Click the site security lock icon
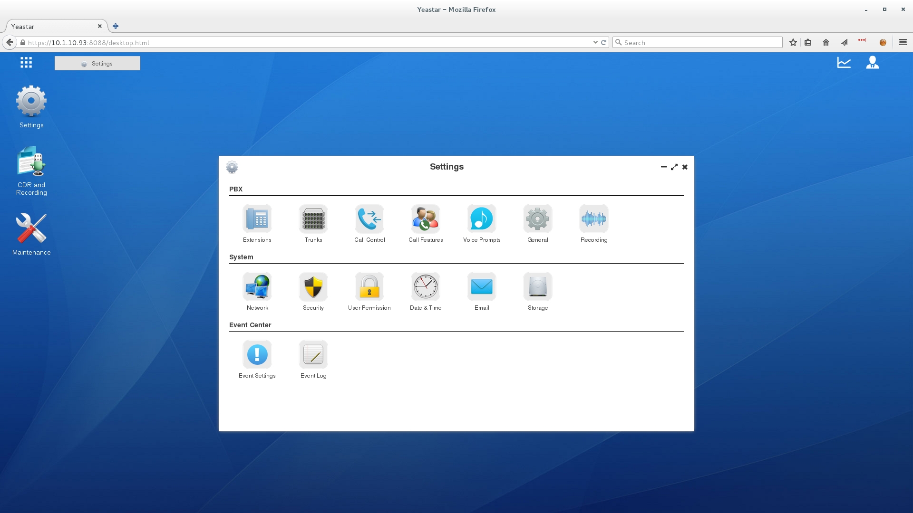This screenshot has width=913, height=513. pyautogui.click(x=22, y=42)
